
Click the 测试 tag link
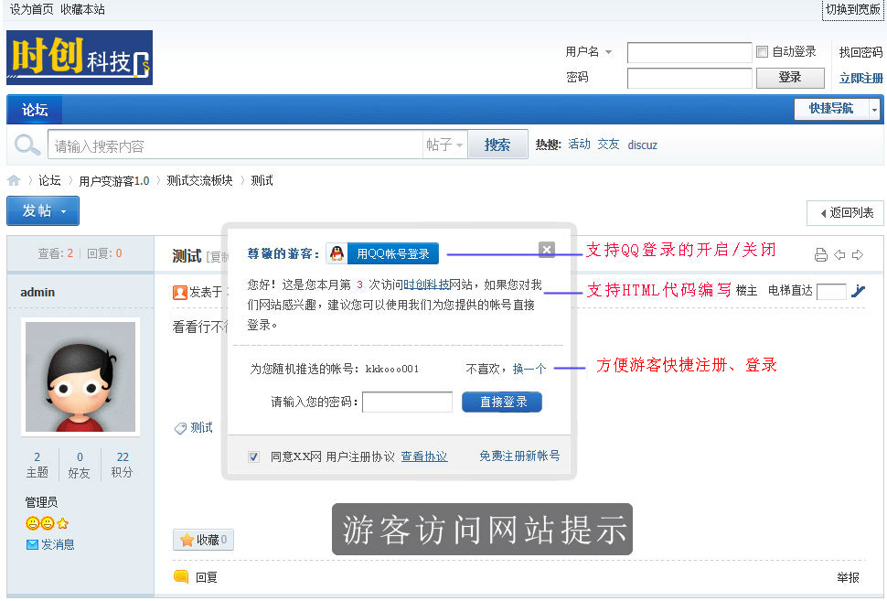tap(201, 428)
